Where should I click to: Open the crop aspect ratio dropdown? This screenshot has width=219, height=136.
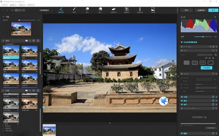[x=205, y=55]
